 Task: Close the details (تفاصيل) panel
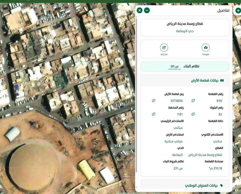click(139, 10)
